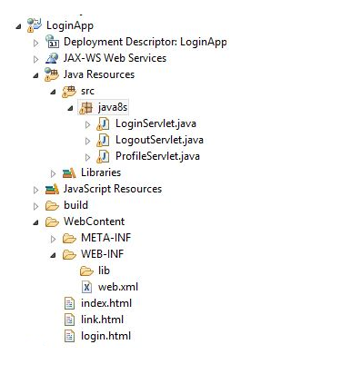Select 'JAX-WS Web Services' label
The width and height of the screenshot is (361, 374).
coord(115,58)
